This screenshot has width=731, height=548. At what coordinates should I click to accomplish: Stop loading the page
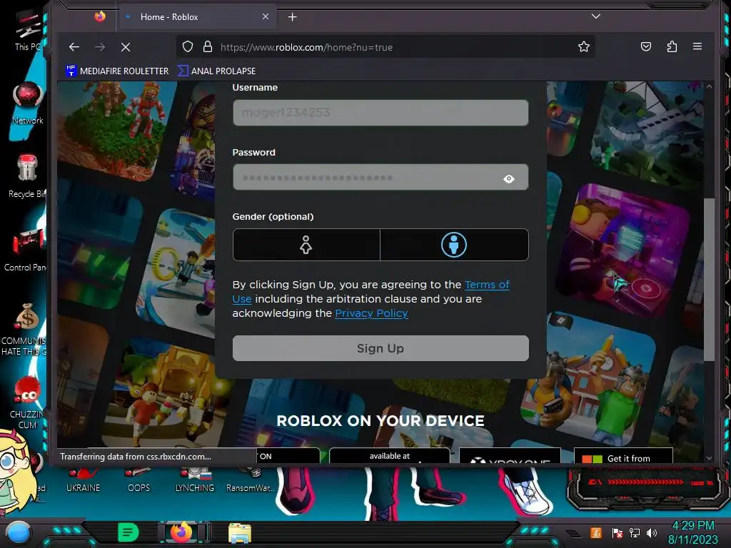[126, 47]
